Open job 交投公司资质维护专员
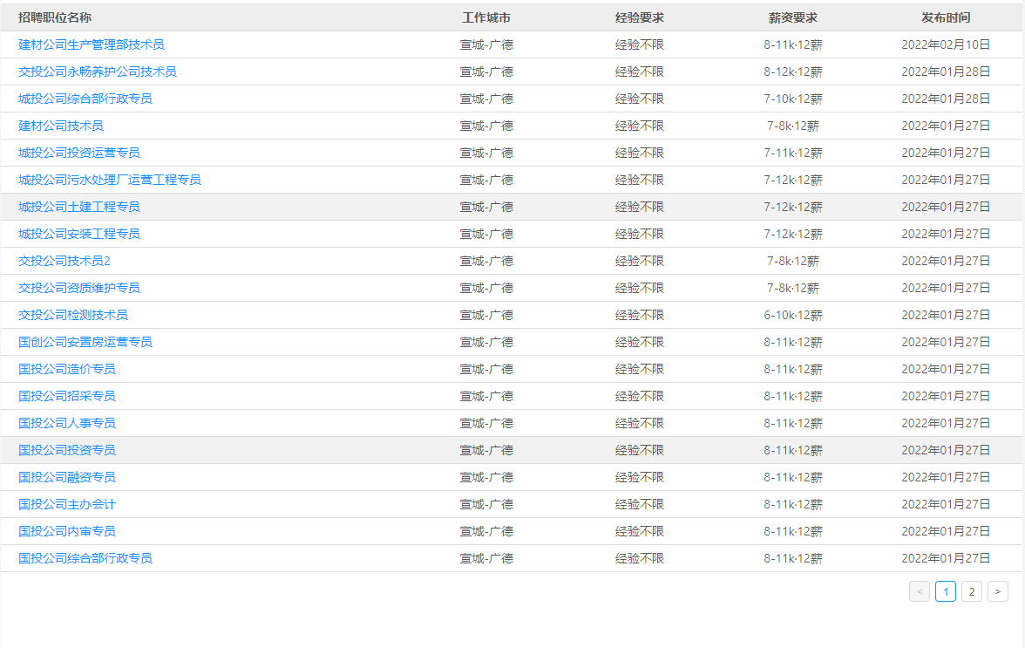Image resolution: width=1025 pixels, height=648 pixels. 79,288
